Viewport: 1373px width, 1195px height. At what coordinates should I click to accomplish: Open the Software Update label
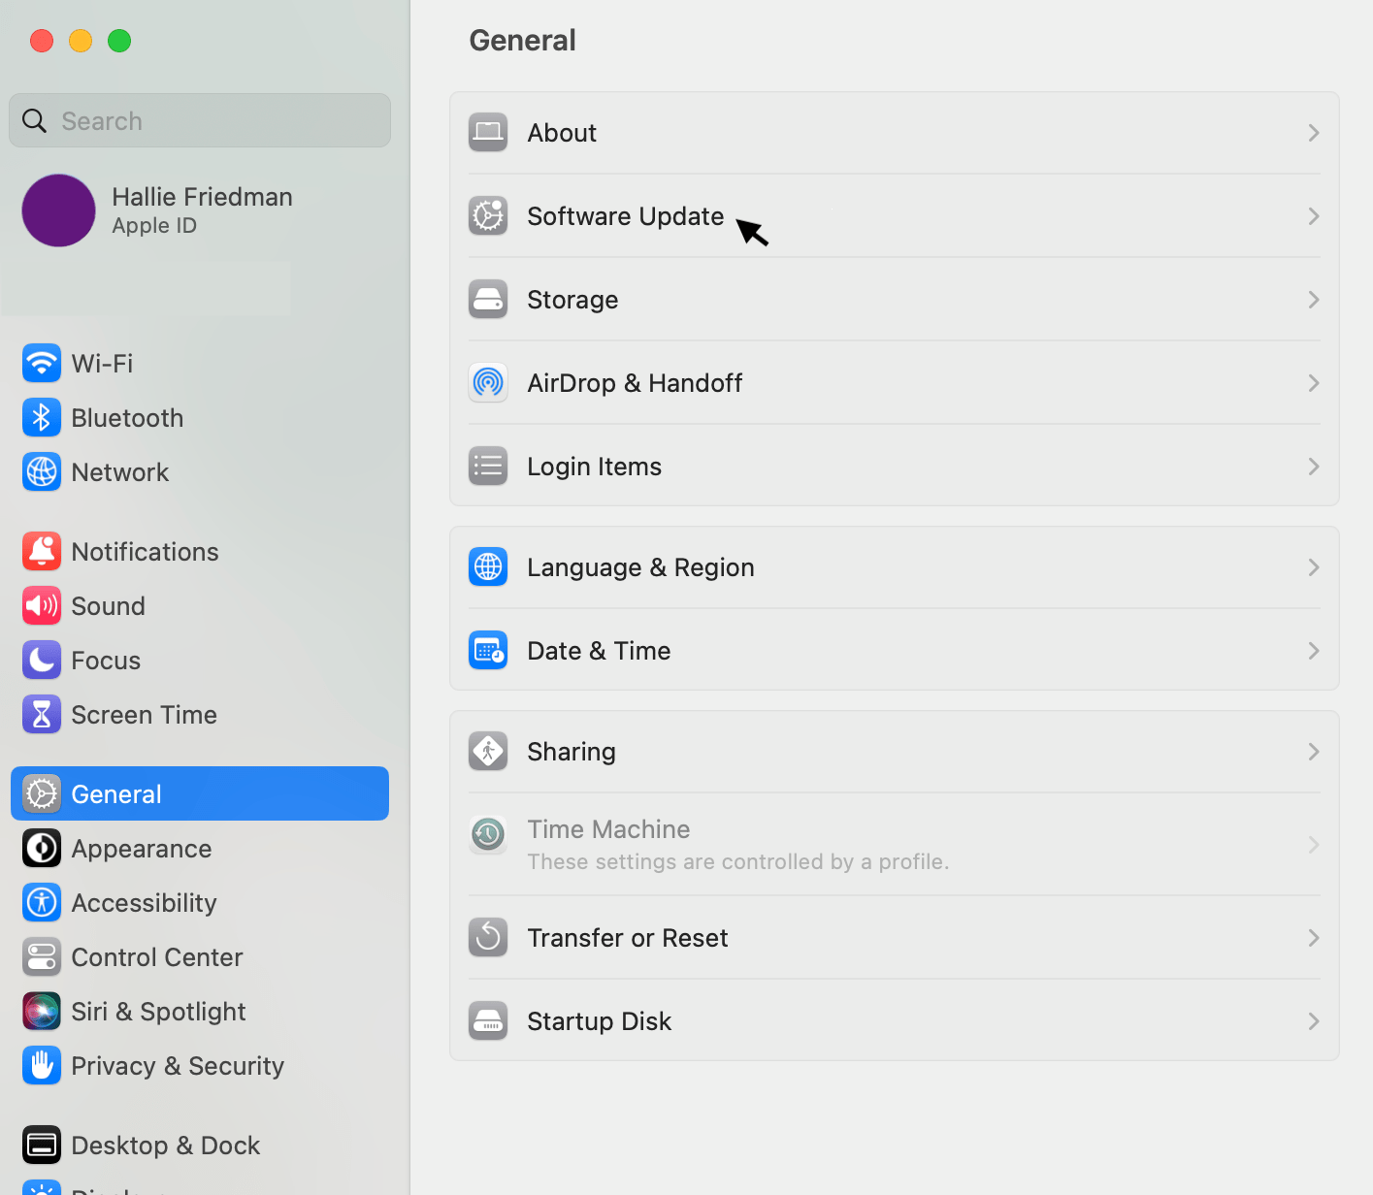[x=626, y=216]
